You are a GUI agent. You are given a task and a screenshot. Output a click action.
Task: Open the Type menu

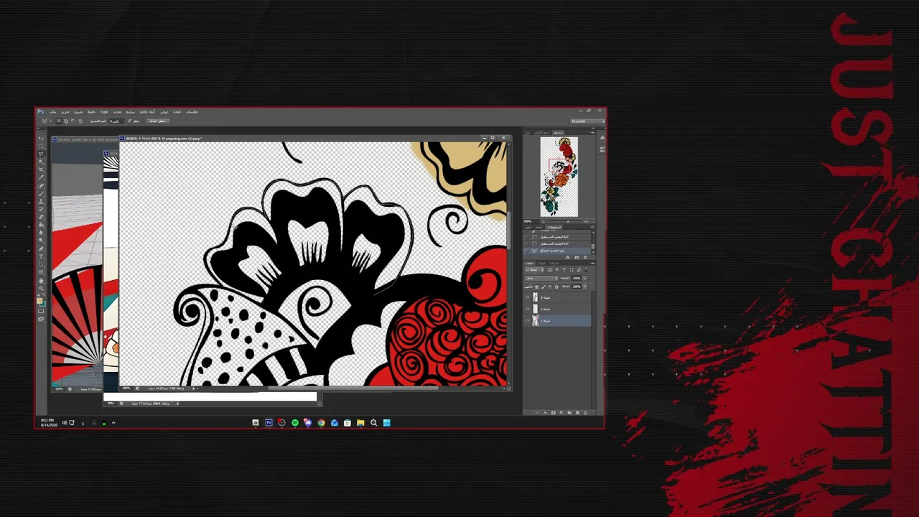pyautogui.click(x=104, y=112)
